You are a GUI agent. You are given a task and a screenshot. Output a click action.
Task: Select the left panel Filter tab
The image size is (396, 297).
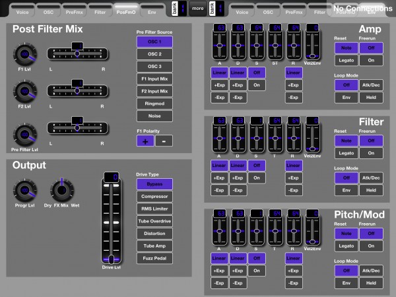coord(100,11)
